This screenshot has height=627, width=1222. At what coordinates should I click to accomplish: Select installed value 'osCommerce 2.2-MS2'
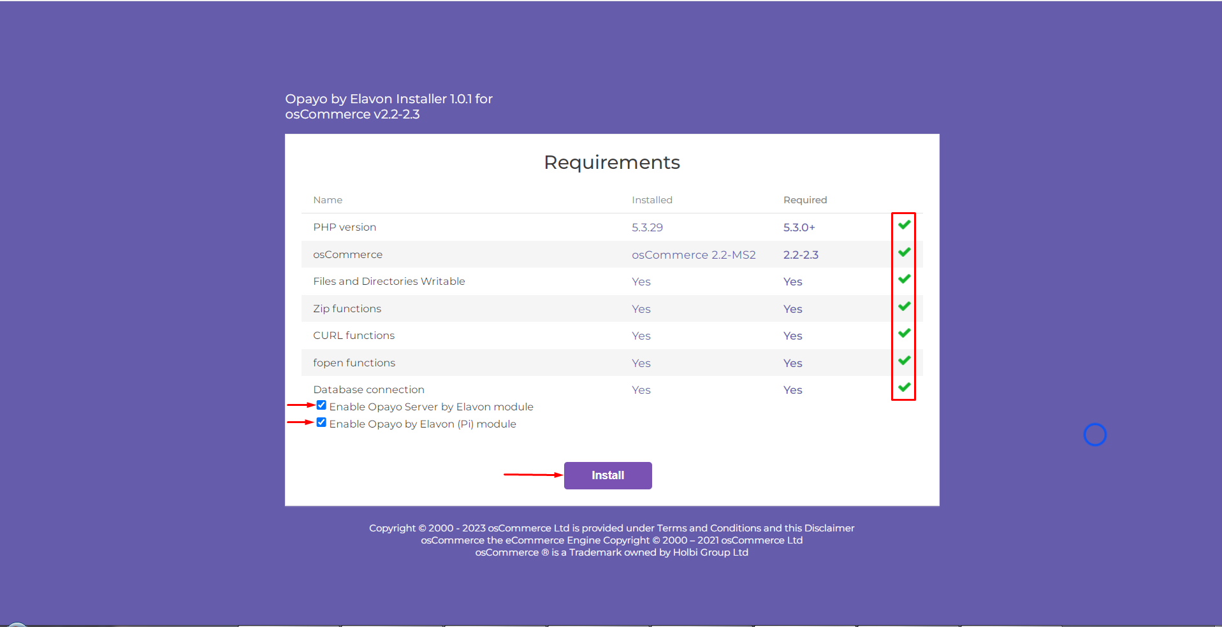[x=694, y=255]
